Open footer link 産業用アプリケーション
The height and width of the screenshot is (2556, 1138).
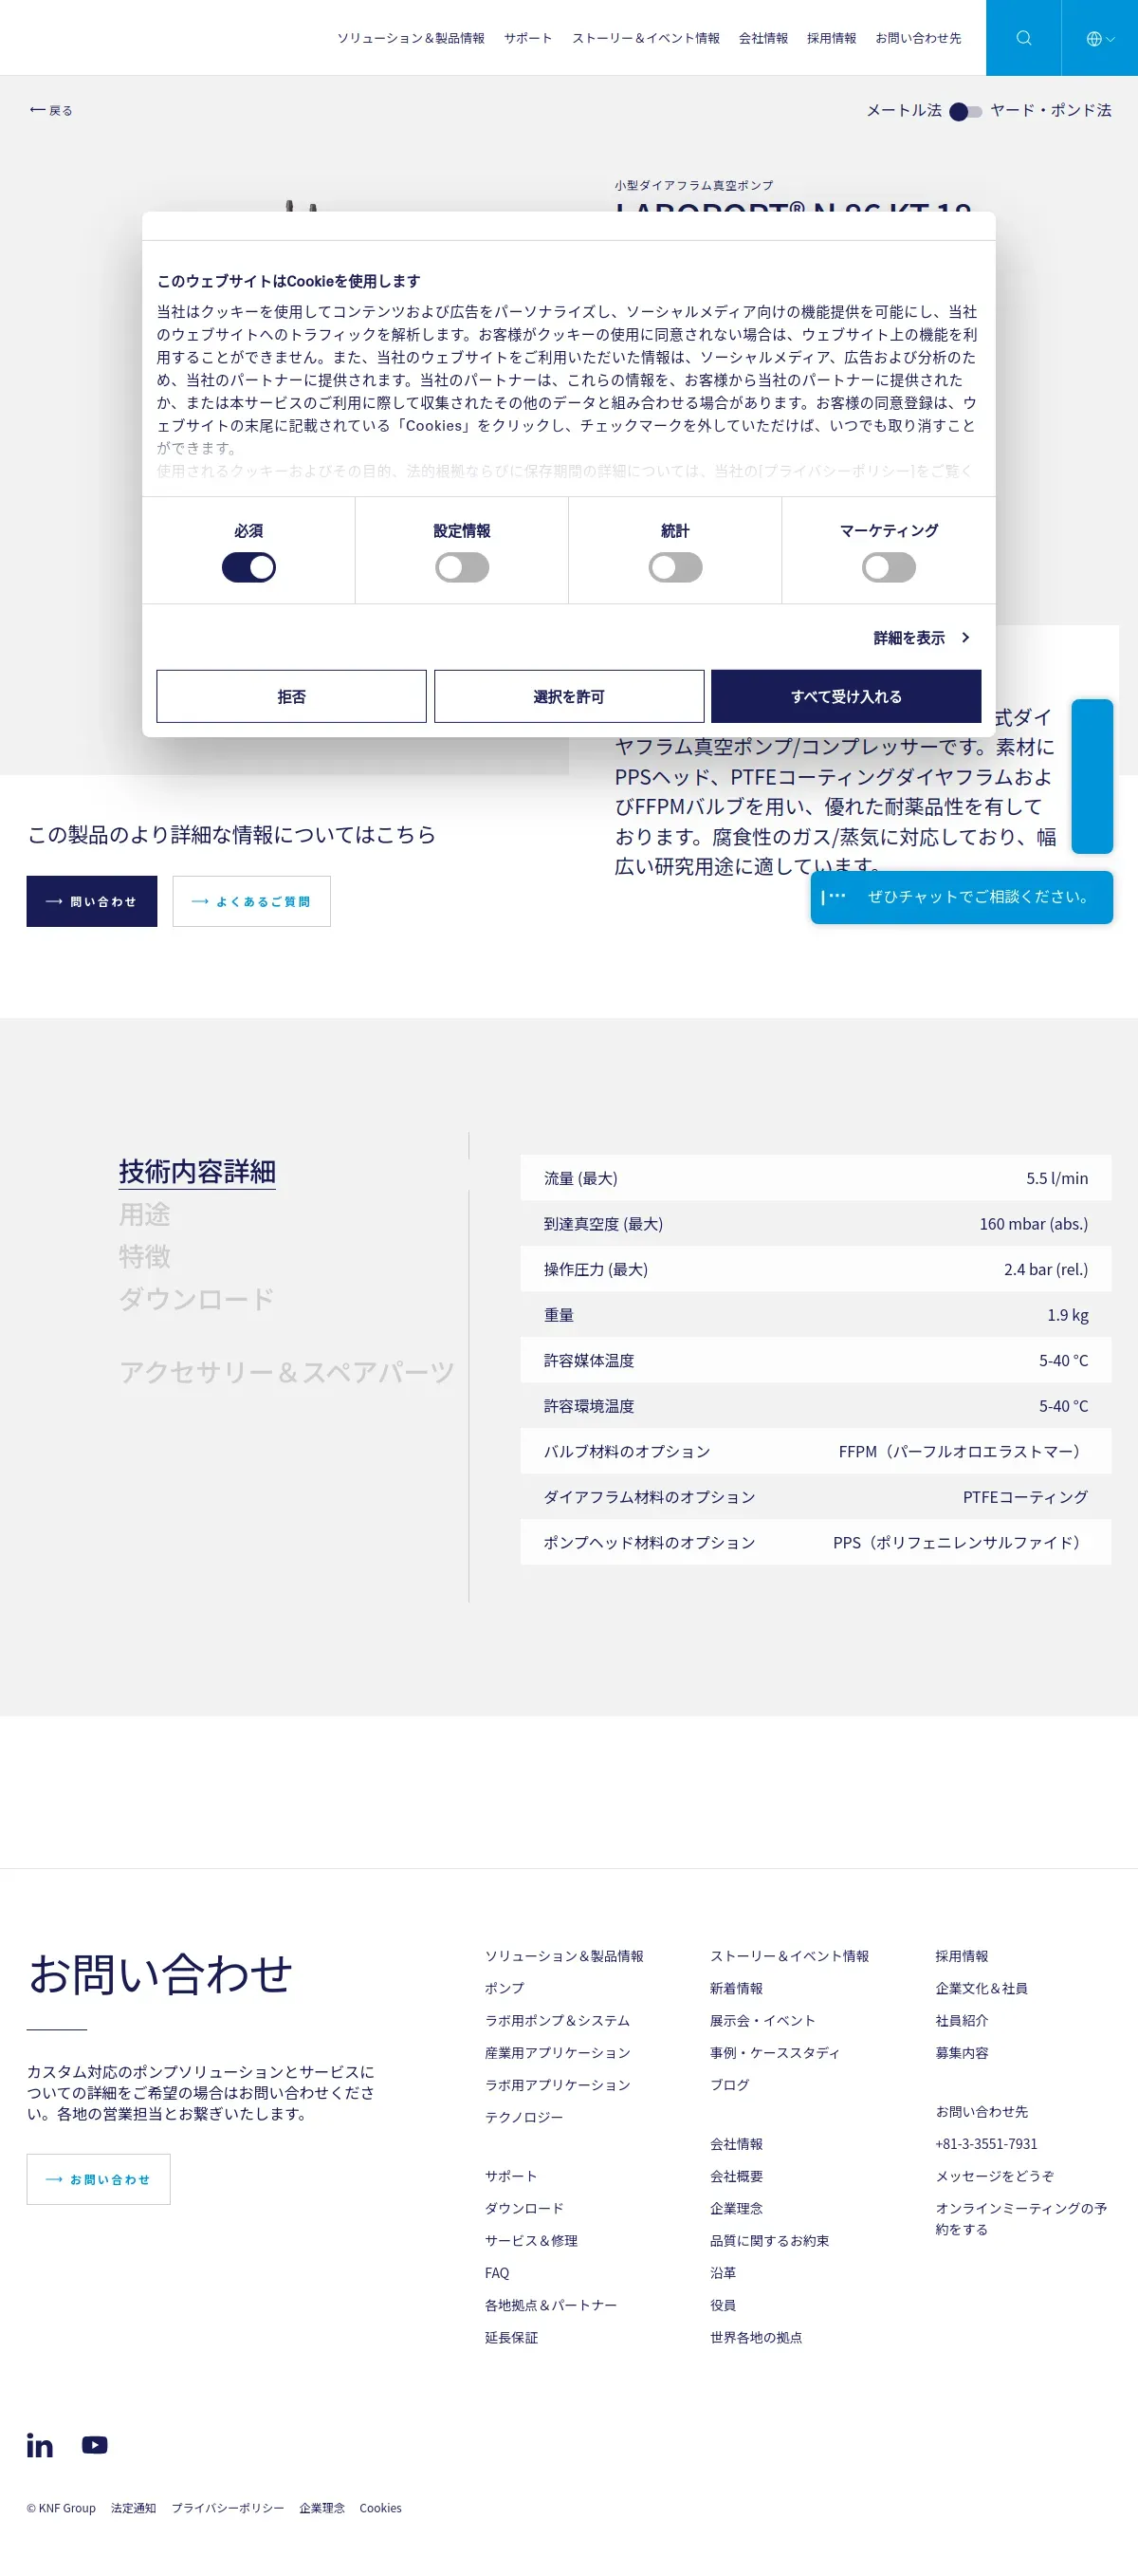click(558, 2052)
